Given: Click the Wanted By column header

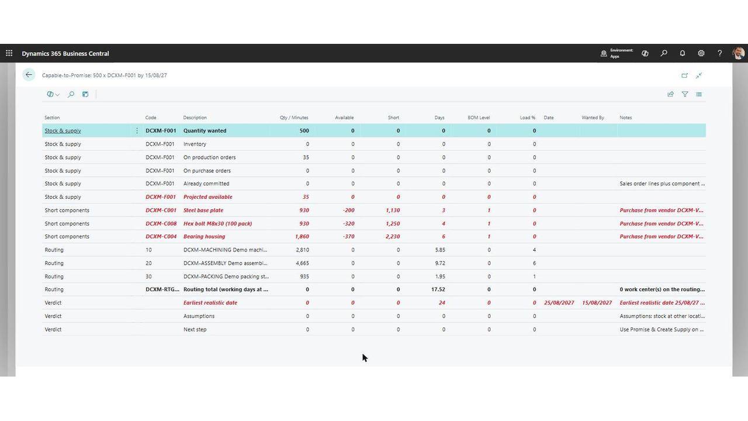Looking at the screenshot, I should [x=593, y=118].
